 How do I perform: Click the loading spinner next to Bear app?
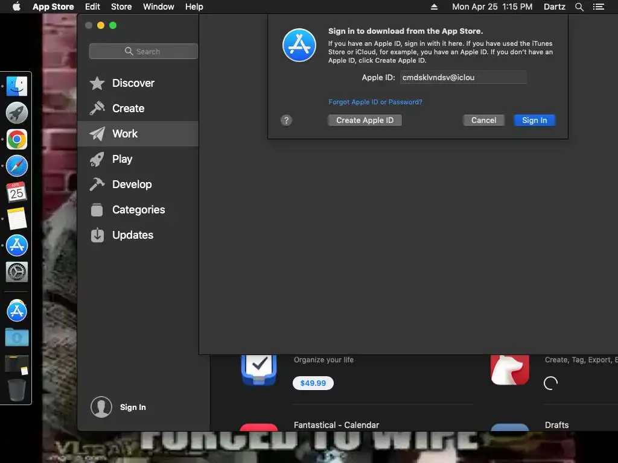click(x=550, y=383)
